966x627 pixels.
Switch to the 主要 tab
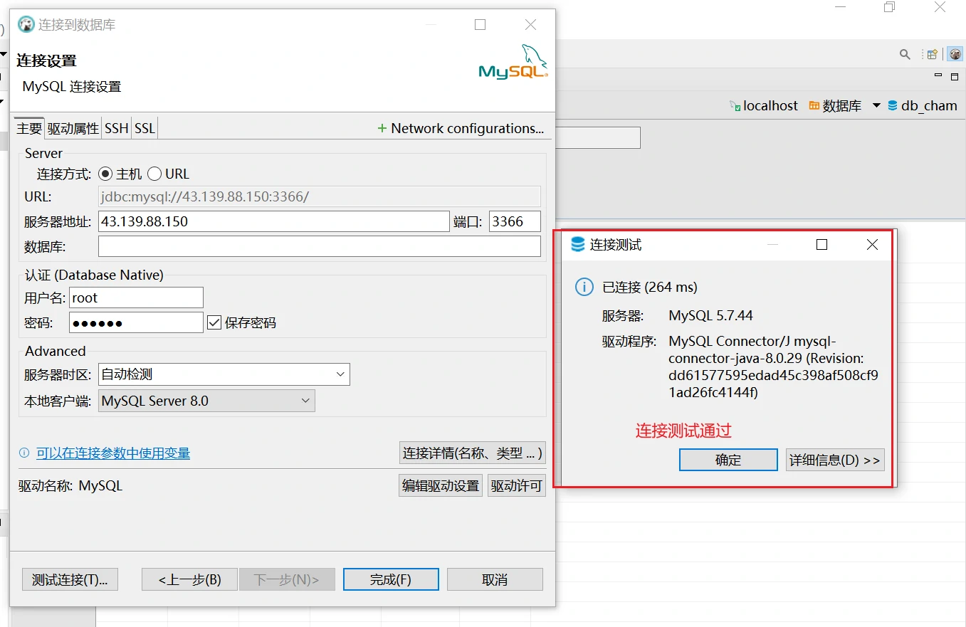29,128
